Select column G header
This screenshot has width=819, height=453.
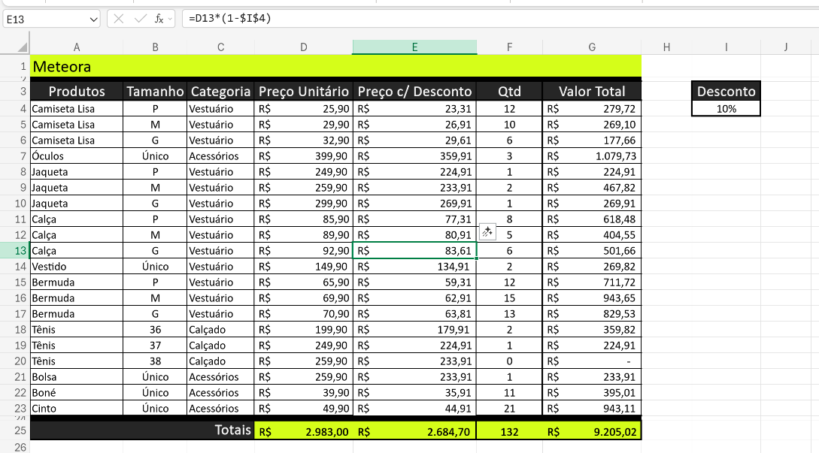(x=592, y=47)
